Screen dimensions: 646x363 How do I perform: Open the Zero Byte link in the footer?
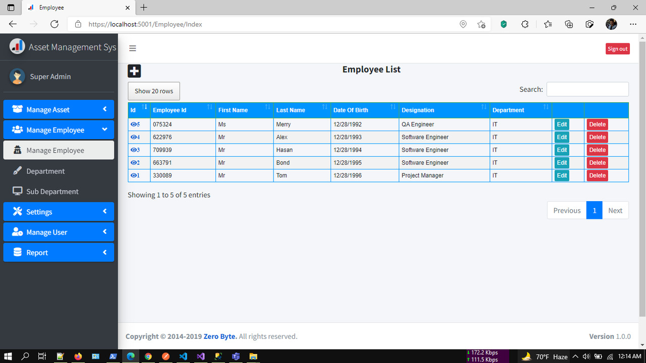[221, 336]
